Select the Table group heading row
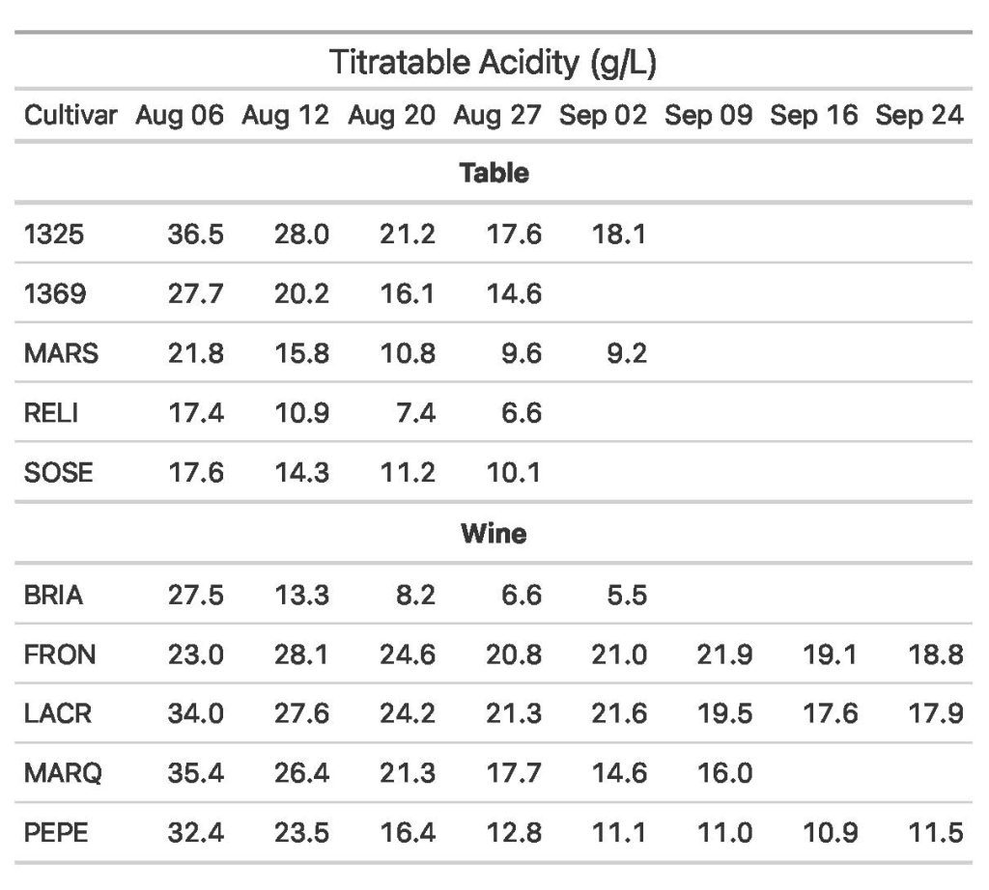 pos(494,174)
